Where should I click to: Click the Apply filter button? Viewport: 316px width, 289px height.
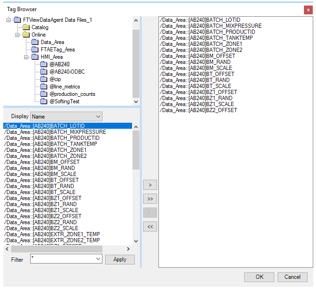pos(120,259)
